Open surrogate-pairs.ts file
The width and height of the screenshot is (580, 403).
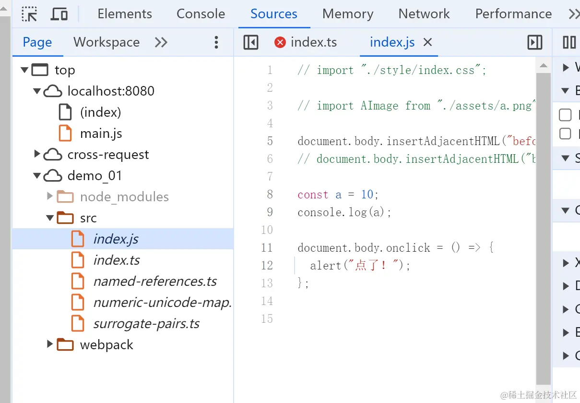click(146, 324)
